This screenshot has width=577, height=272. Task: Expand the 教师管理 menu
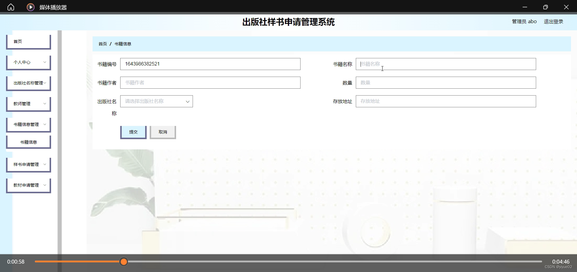28,104
